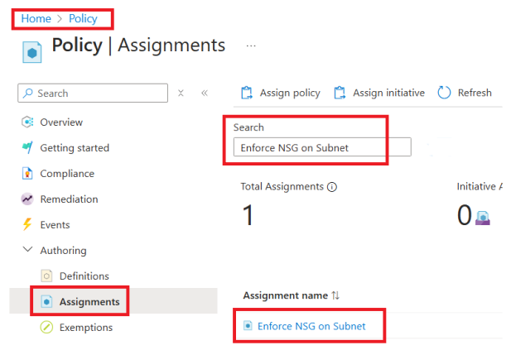
Task: Click the Assign initiative button
Action: click(379, 93)
